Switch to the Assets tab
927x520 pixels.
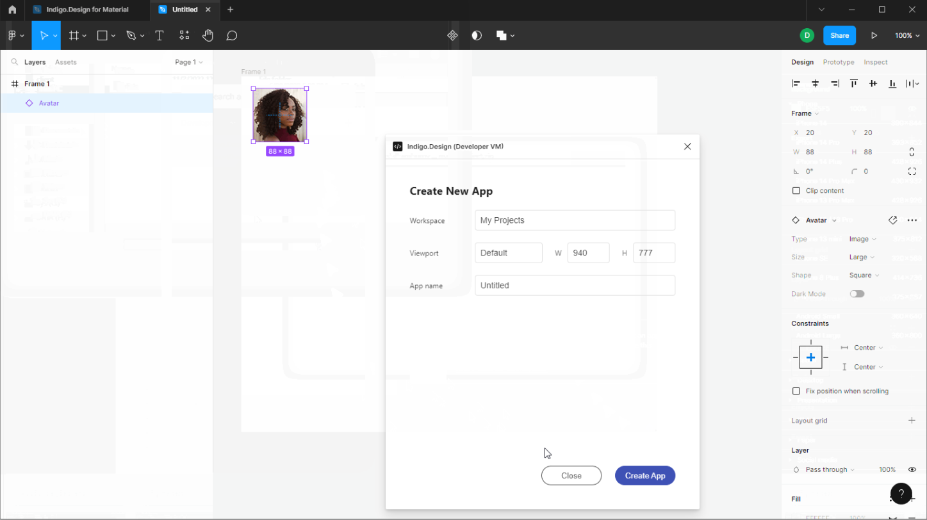point(66,62)
